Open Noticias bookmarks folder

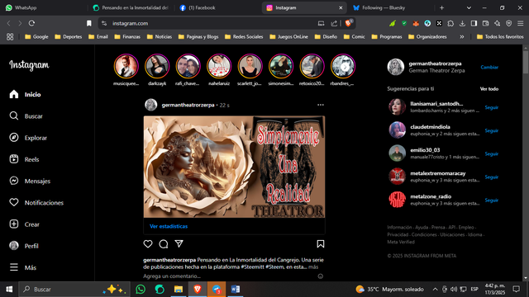[160, 36]
